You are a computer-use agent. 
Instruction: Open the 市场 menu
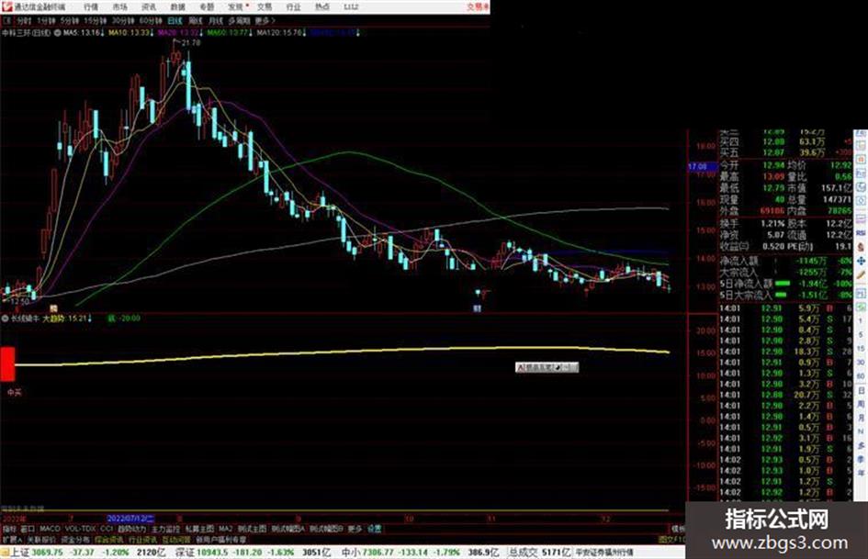point(119,6)
